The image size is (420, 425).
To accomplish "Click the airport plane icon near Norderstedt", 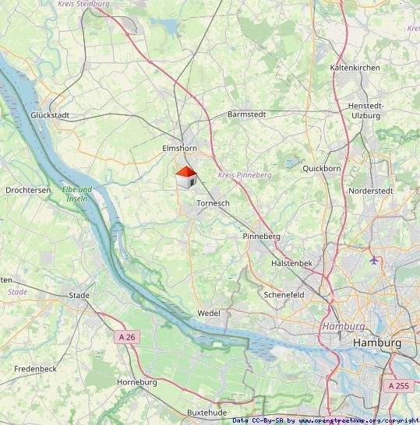I will point(374,260).
